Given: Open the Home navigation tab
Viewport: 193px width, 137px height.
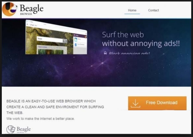Looking at the screenshot, I should click(x=132, y=10).
